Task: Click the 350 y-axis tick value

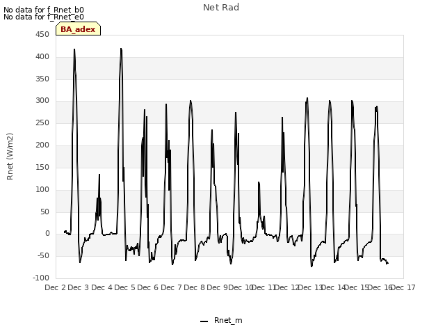Action: [42, 79]
